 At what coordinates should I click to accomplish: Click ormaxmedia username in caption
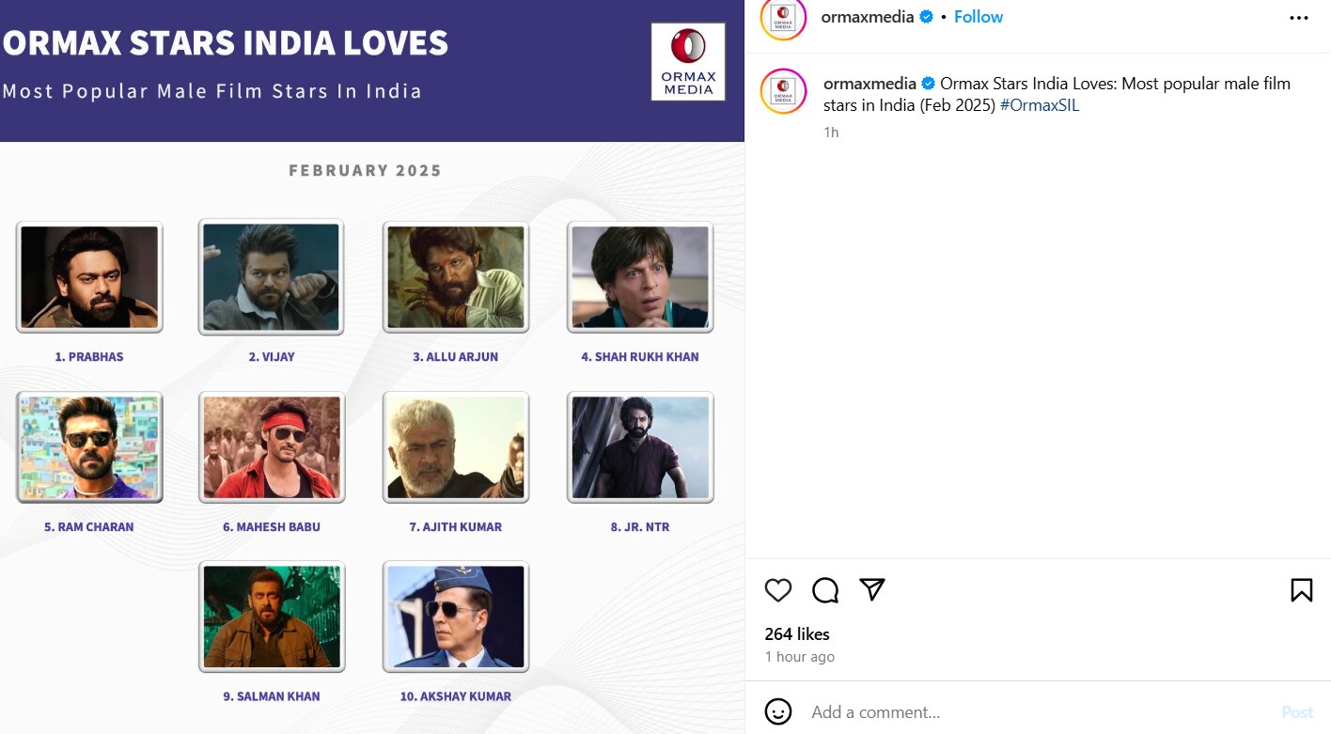click(869, 84)
